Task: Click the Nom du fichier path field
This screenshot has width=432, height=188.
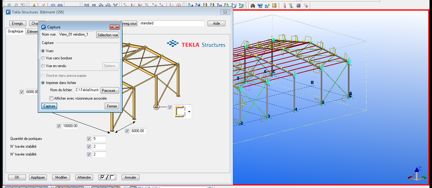Action: (x=87, y=90)
